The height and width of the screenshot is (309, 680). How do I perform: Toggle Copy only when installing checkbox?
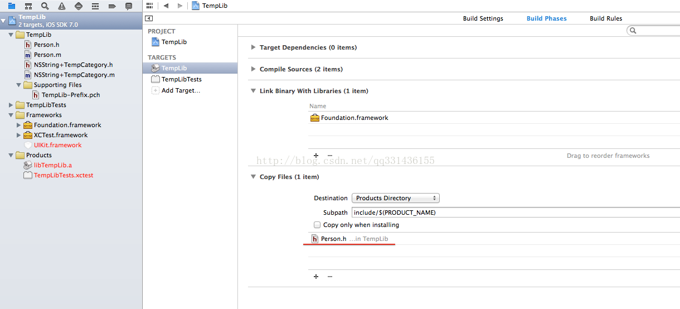click(x=317, y=225)
